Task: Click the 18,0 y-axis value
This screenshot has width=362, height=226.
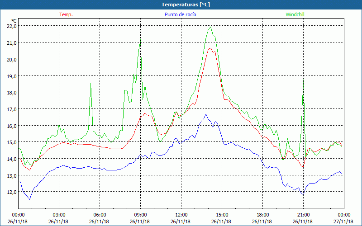Action: click(x=12, y=93)
